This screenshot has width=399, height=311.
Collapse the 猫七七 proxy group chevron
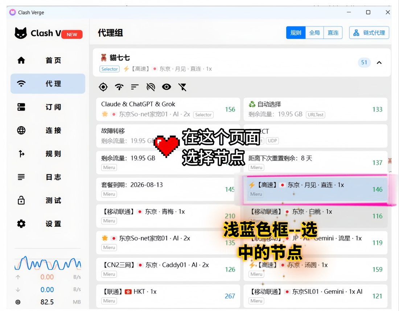point(379,63)
